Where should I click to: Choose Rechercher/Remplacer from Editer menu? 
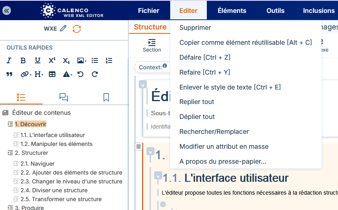(214, 132)
